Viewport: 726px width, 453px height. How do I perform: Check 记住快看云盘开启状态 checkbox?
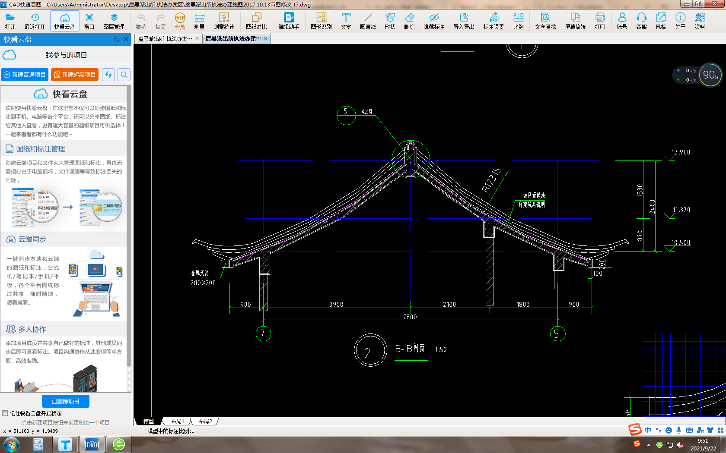tap(5, 413)
